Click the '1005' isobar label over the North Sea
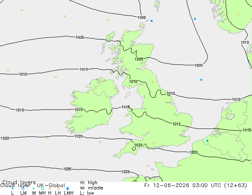Viewport: 252px width, 195px height. coord(199,65)
